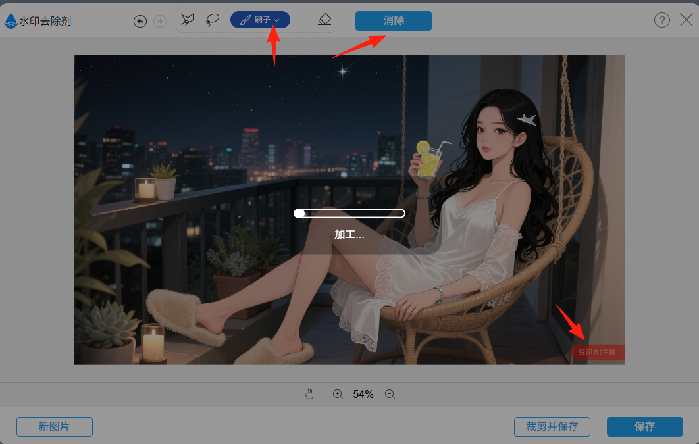
Task: Select the eraser tool
Action: [324, 20]
